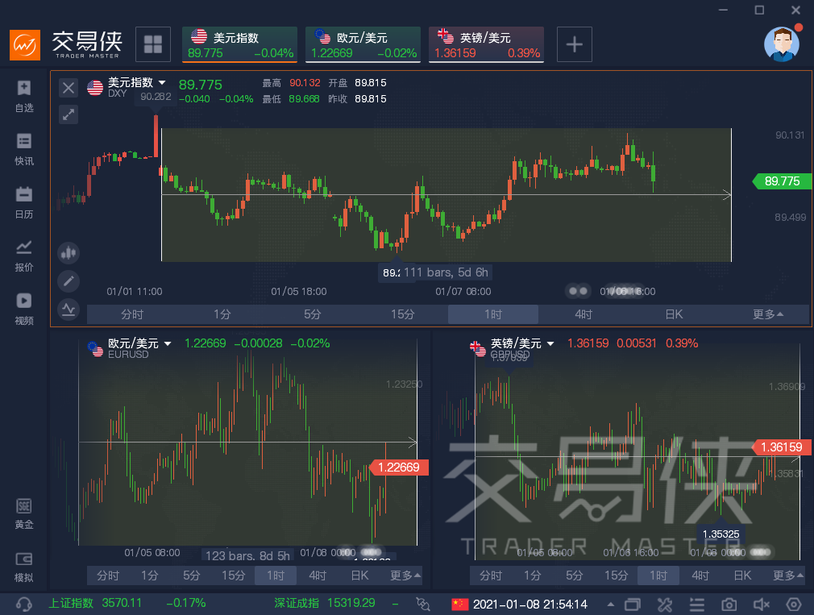The width and height of the screenshot is (814, 615).
Task: Toggle the indicator line button on the DXY chart
Action: [69, 309]
